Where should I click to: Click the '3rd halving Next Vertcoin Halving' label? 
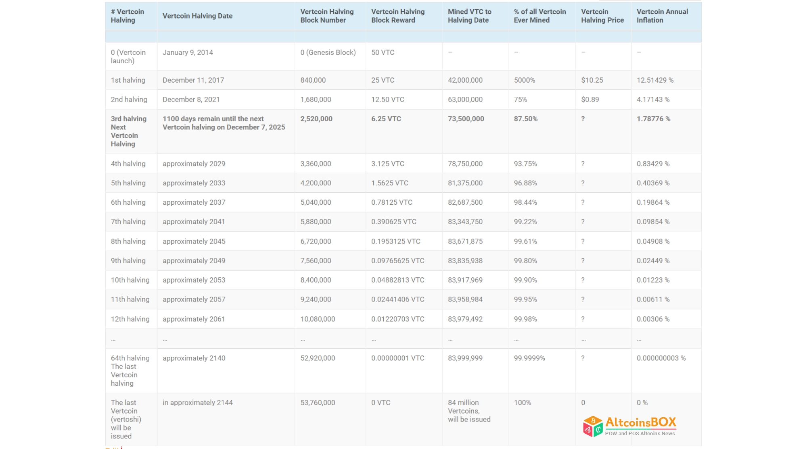(129, 131)
